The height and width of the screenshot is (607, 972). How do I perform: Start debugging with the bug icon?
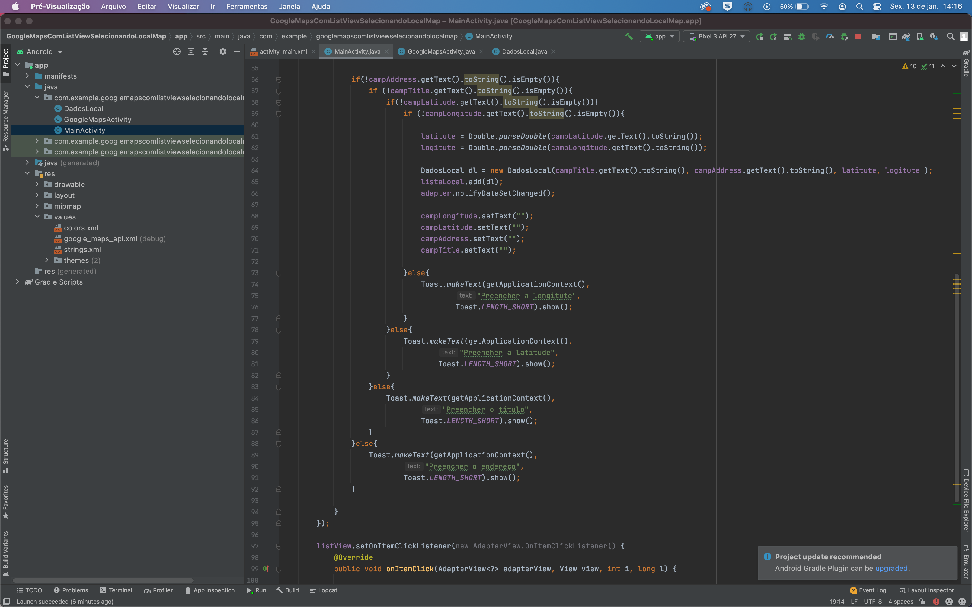802,36
